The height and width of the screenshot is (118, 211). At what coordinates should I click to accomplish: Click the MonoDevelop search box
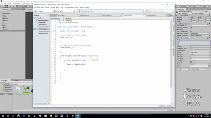click(x=159, y=11)
